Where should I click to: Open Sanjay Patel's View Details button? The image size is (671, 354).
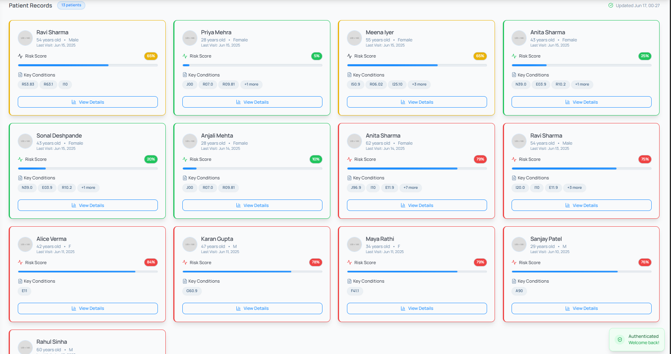[581, 308]
